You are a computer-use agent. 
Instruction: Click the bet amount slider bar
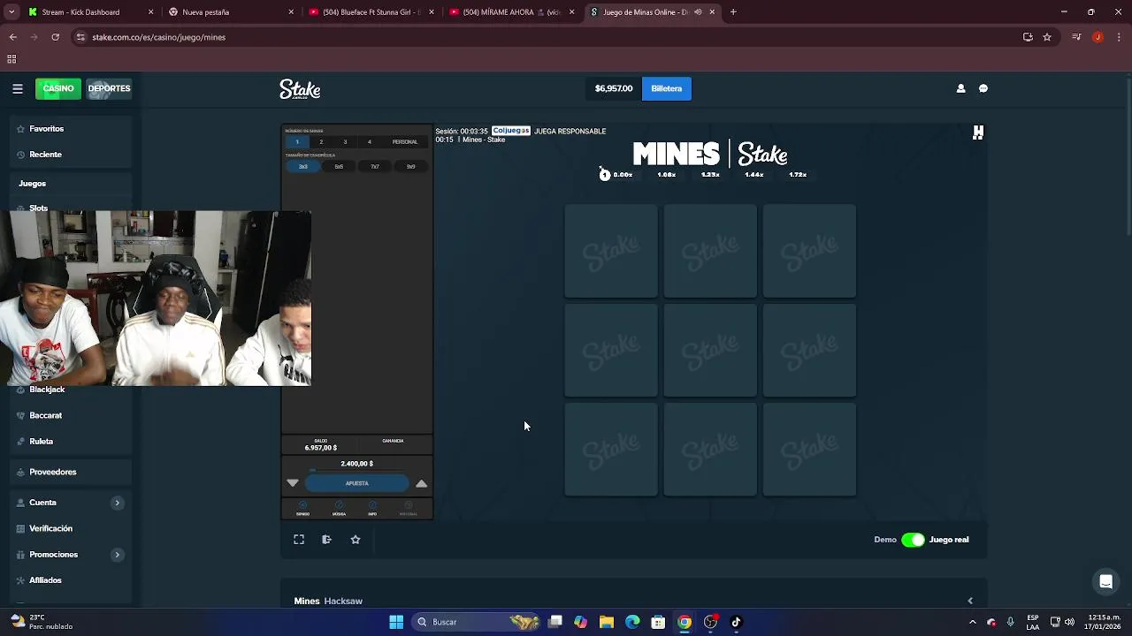(x=356, y=471)
